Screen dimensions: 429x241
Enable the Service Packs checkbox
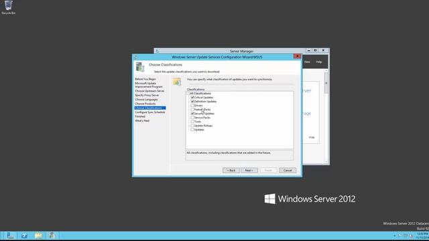click(x=192, y=118)
